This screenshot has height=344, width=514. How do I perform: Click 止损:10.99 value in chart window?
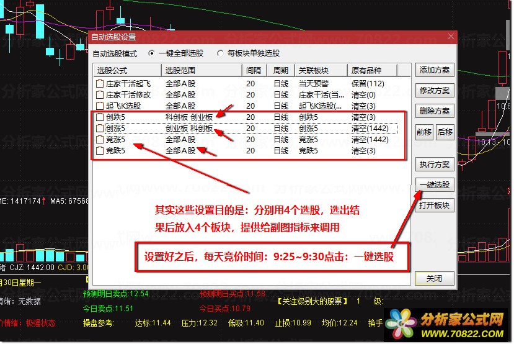tap(293, 323)
